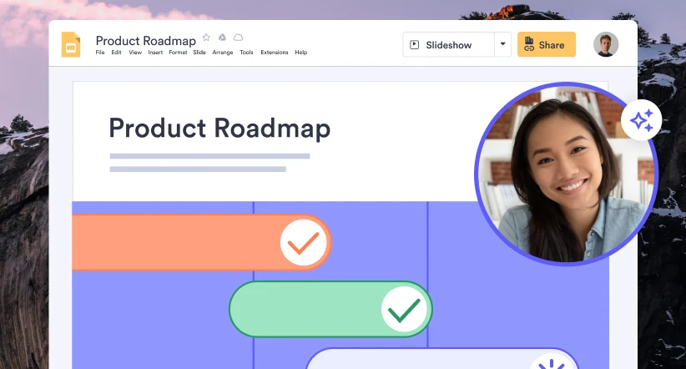Image resolution: width=686 pixels, height=369 pixels.
Task: Select the green roadmap bar
Action: pyautogui.click(x=330, y=310)
